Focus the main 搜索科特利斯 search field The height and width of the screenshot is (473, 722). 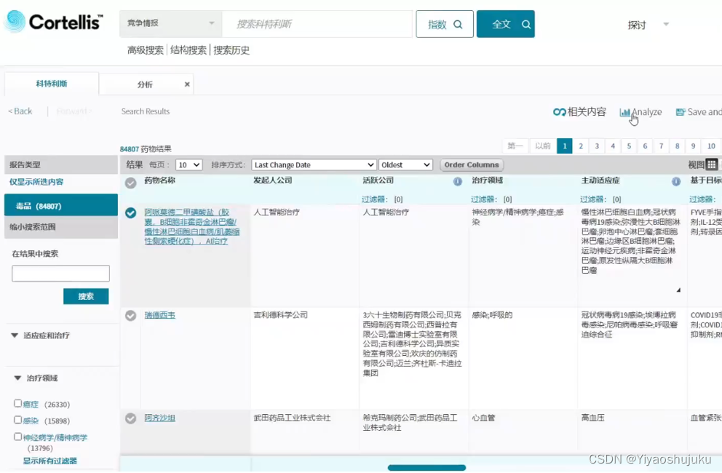(x=317, y=24)
